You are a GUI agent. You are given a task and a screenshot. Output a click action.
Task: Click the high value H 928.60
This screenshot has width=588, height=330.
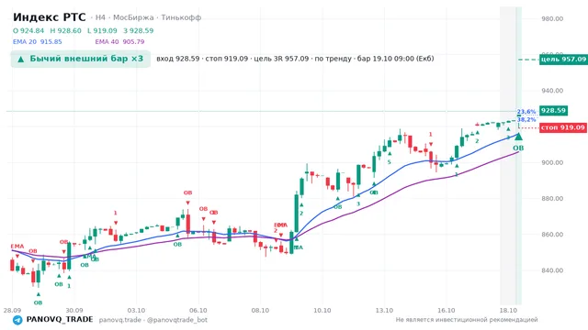65,30
